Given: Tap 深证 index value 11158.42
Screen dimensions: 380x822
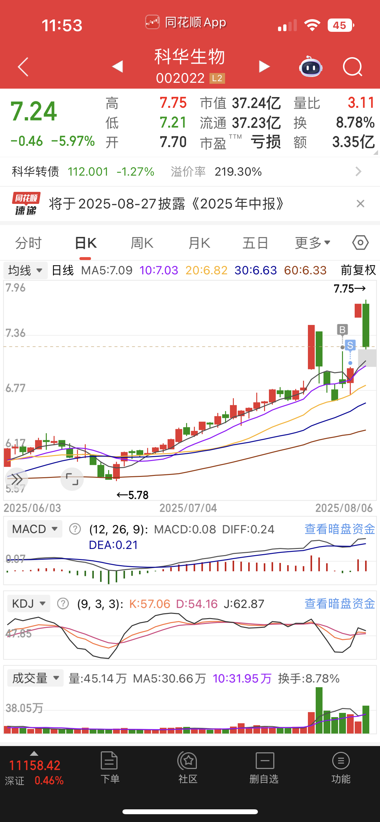Looking at the screenshot, I should pos(34,766).
